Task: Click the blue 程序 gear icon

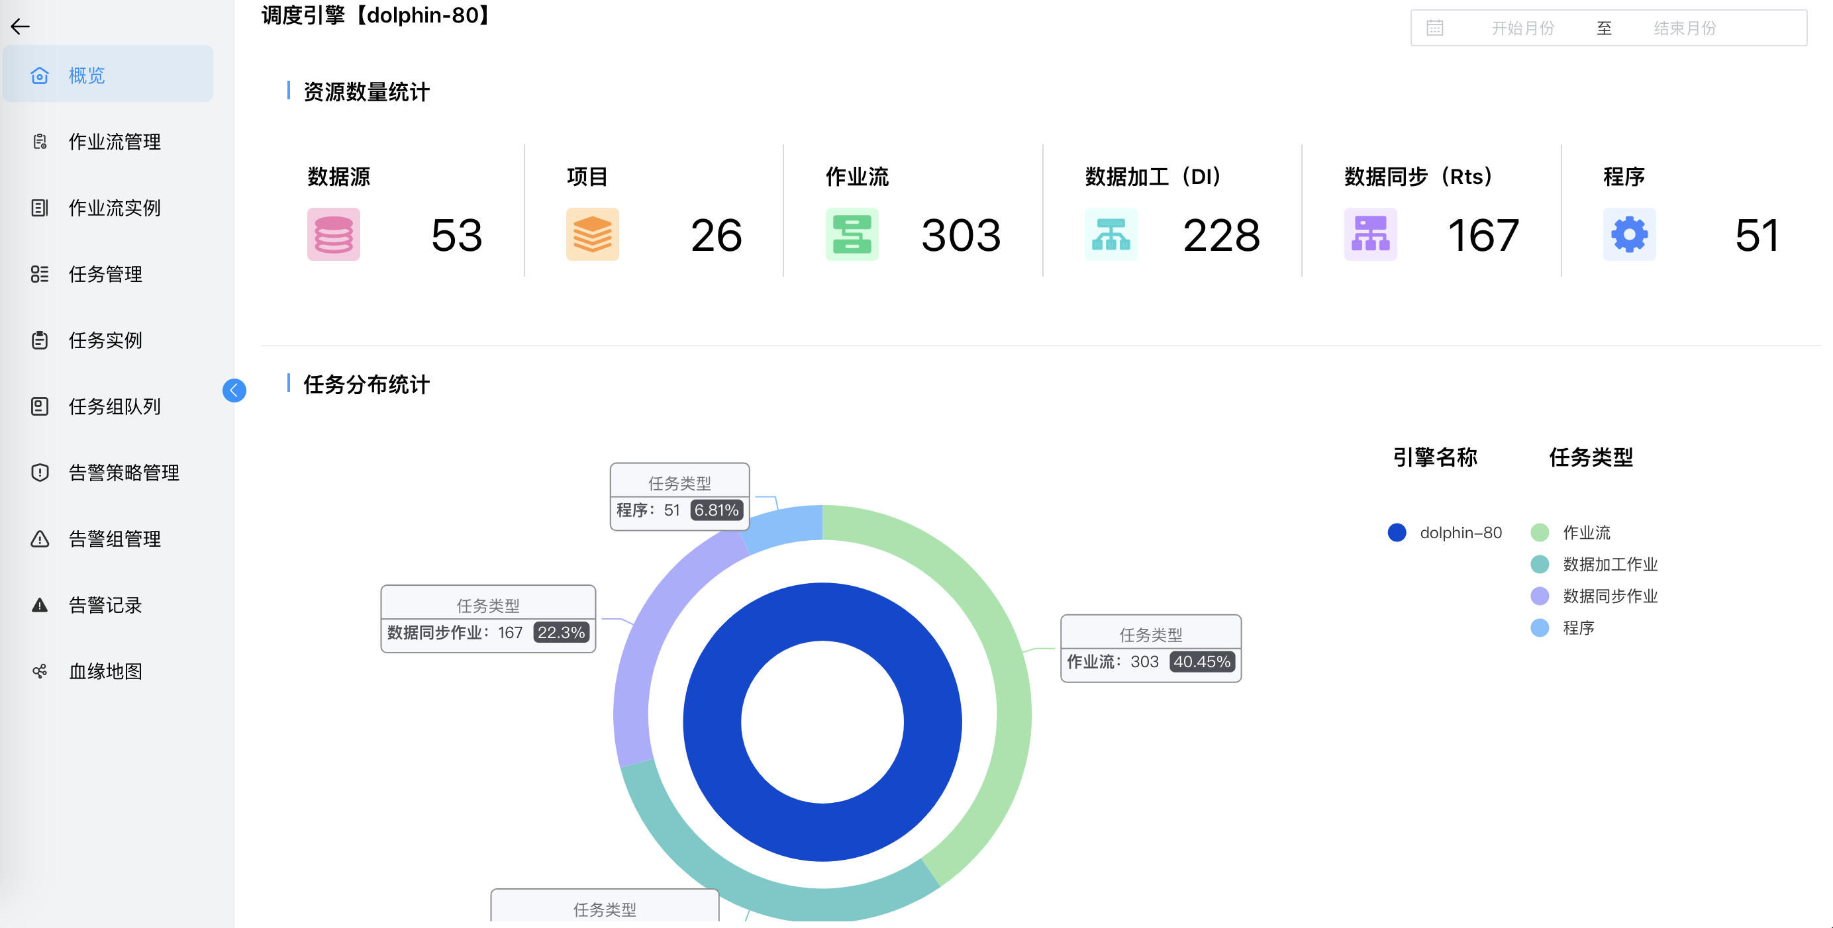Action: pyautogui.click(x=1629, y=235)
